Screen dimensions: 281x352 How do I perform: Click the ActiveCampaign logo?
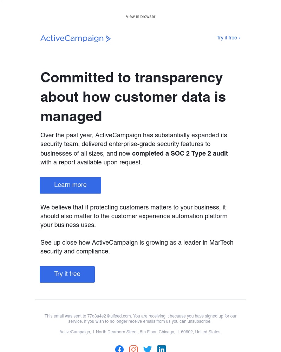click(x=76, y=38)
